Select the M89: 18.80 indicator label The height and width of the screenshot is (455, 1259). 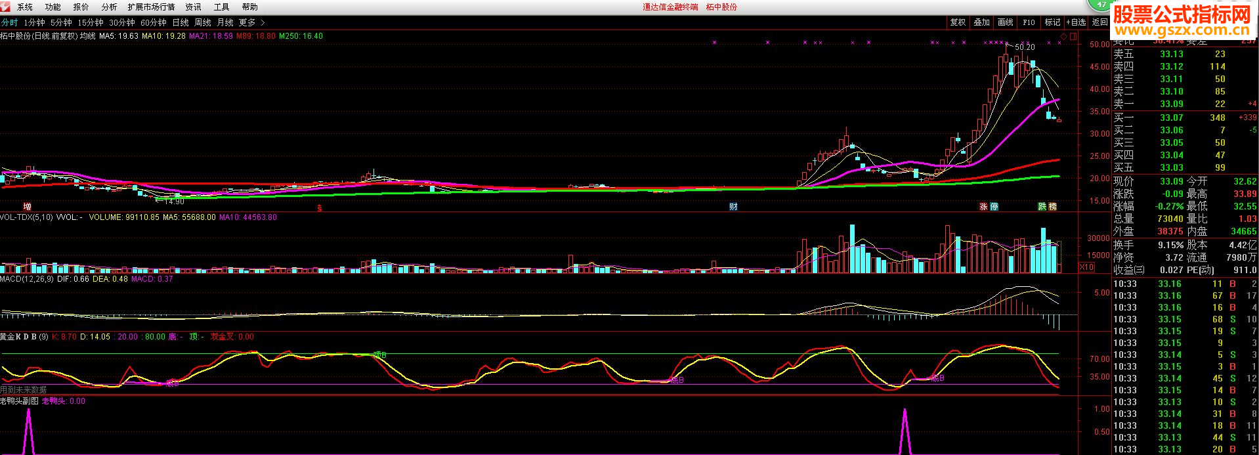[256, 36]
